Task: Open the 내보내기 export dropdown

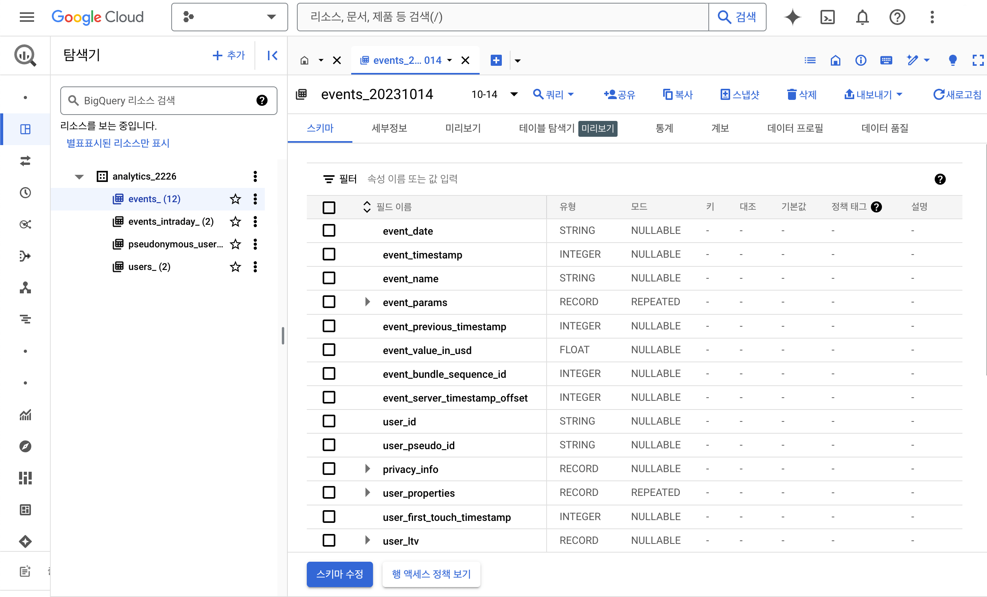Action: 873,95
